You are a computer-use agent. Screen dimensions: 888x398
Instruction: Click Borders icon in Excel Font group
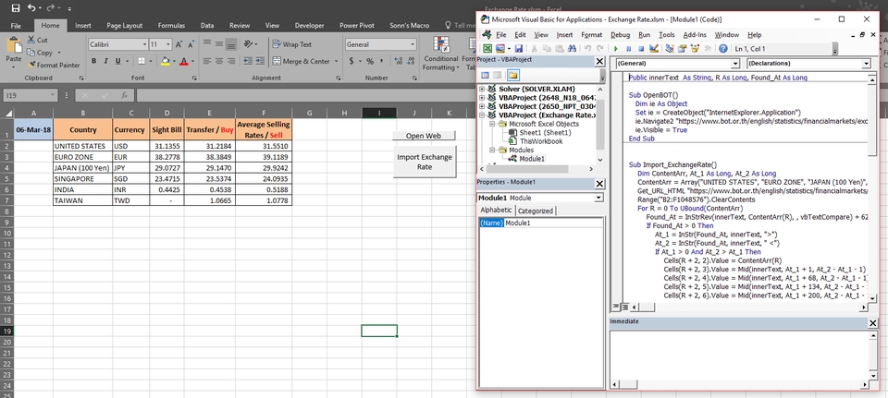[141, 61]
